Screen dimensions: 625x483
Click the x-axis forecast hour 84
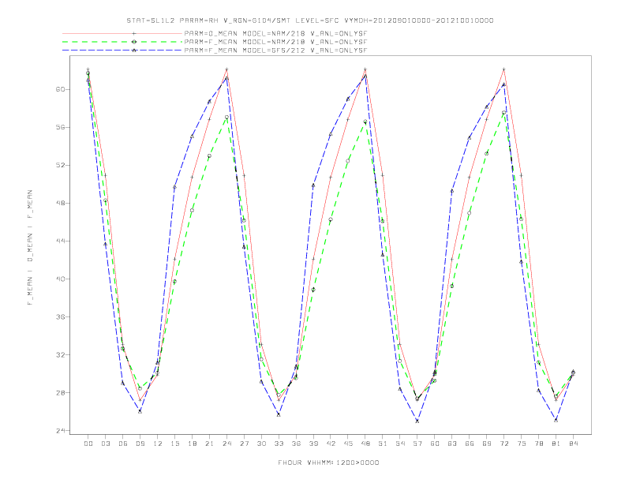click(x=573, y=444)
